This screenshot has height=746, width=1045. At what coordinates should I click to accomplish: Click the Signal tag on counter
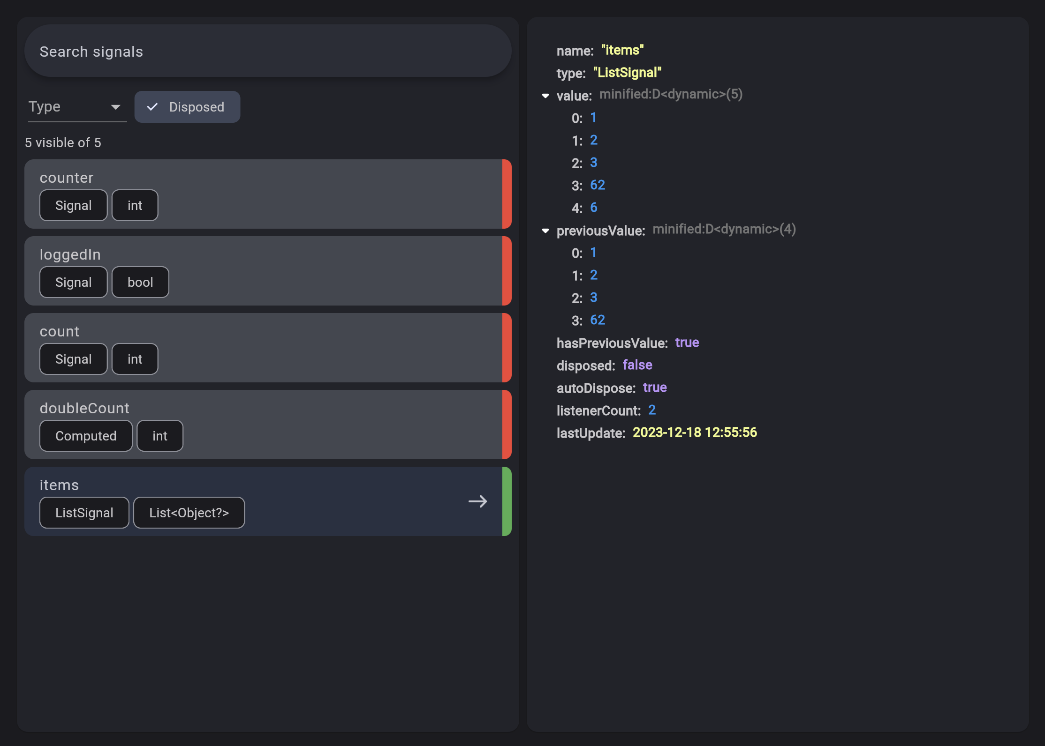pyautogui.click(x=73, y=205)
